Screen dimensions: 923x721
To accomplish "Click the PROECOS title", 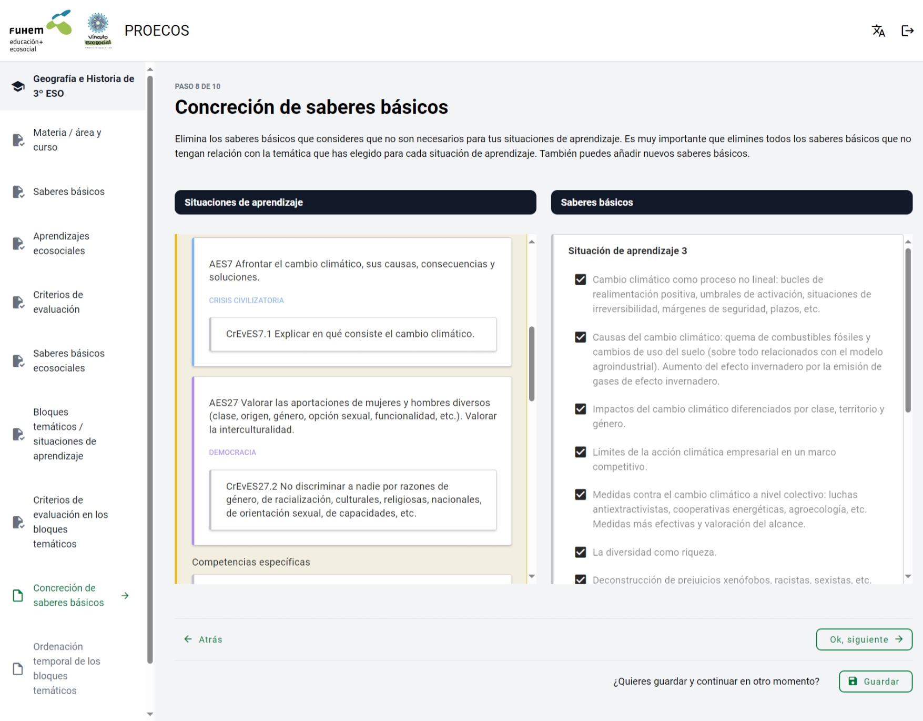I will click(x=157, y=31).
